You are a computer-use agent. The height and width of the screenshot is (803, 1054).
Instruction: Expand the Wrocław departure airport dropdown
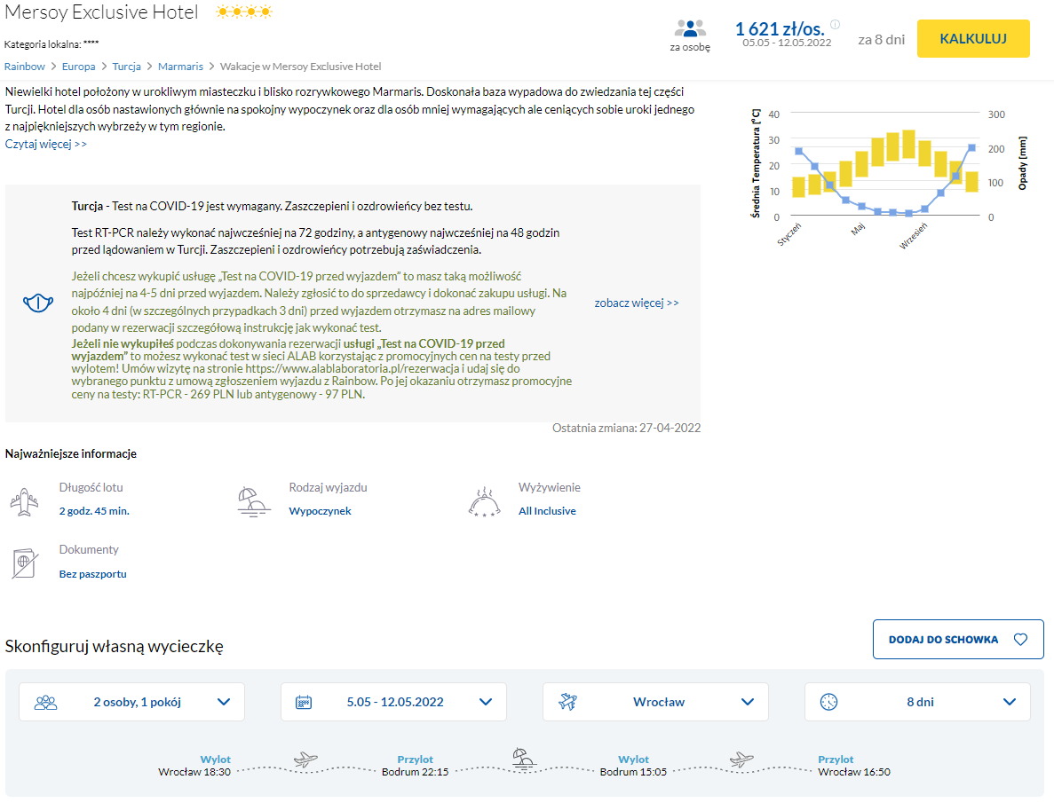655,702
